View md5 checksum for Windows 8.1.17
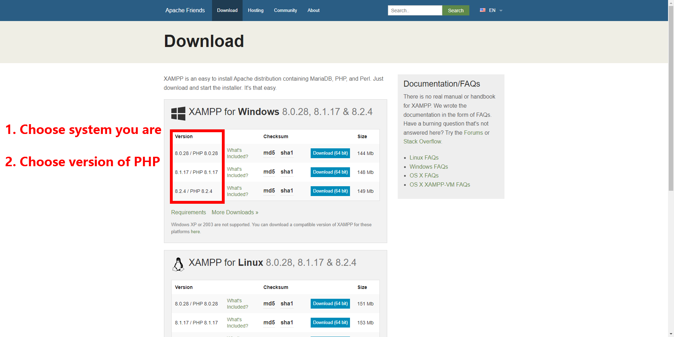The height and width of the screenshot is (337, 674). point(269,172)
